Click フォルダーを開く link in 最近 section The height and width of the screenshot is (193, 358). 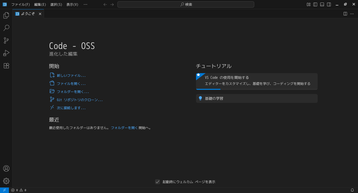click(124, 128)
